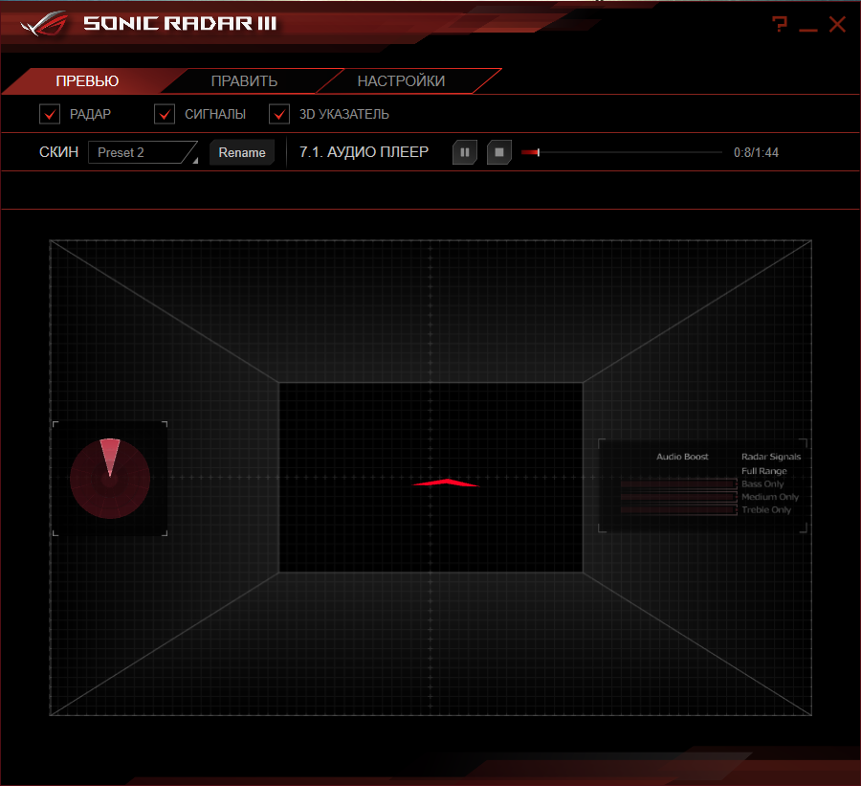The width and height of the screenshot is (861, 786).
Task: Click the audio playback progress slider
Action: pos(621,152)
